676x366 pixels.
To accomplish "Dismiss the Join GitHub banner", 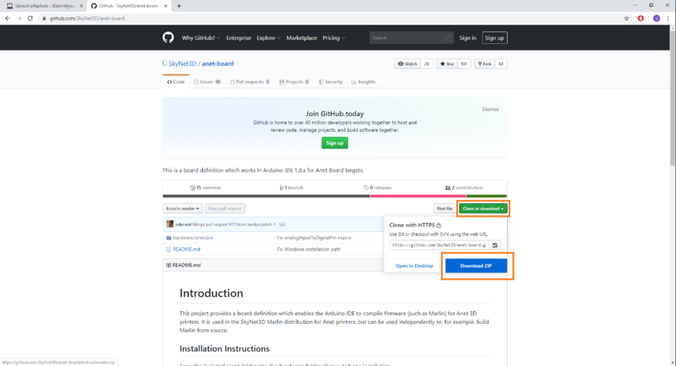I will (490, 109).
